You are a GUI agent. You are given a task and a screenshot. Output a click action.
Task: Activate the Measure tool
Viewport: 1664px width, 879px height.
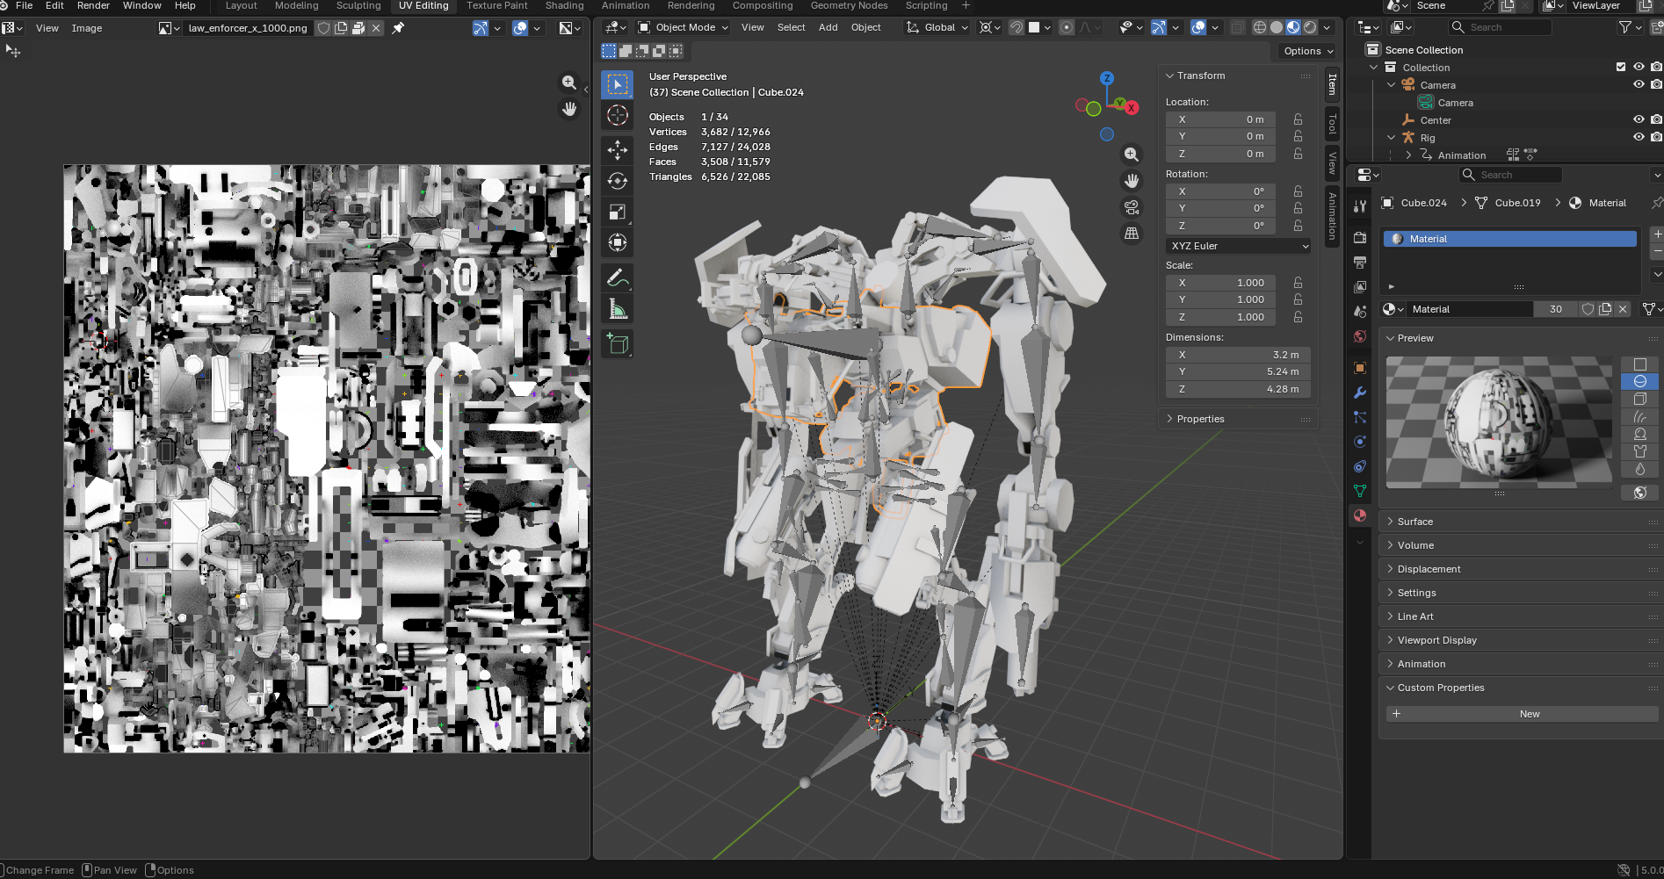(618, 308)
